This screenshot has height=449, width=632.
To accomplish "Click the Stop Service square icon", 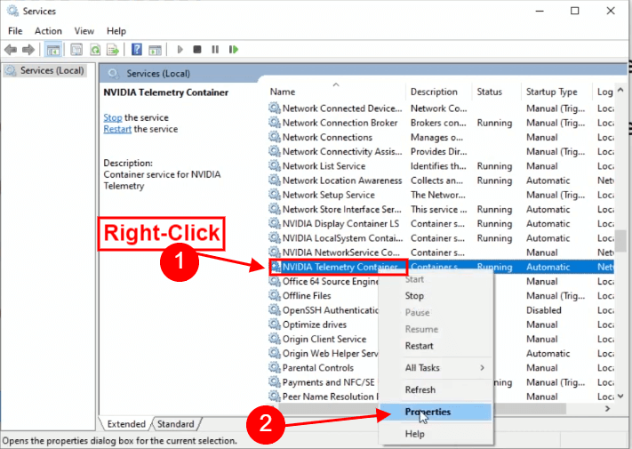I will click(197, 50).
